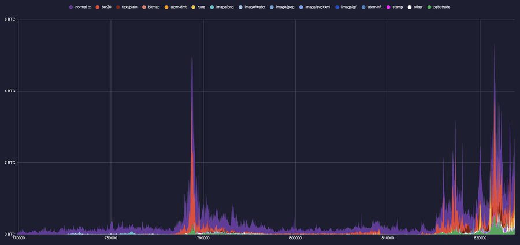Toggle the 'other' legend entry
Screen dimensions: 520x245
click(415, 7)
